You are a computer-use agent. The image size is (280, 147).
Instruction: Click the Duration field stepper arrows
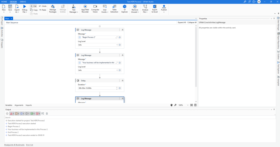117,88
